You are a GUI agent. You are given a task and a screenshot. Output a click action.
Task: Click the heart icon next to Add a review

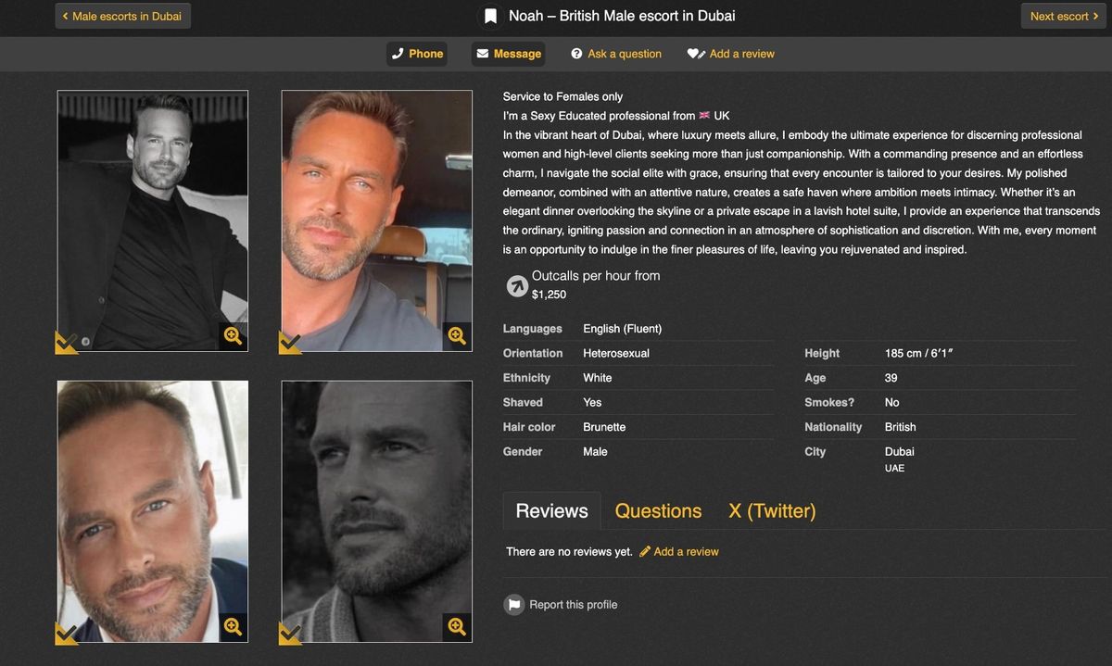694,53
